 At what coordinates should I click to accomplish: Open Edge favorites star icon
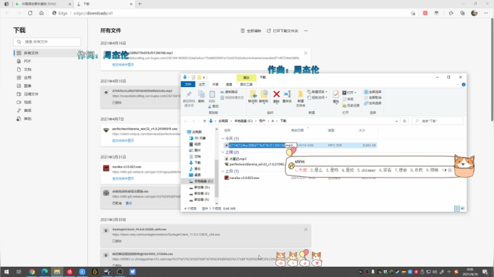[x=451, y=13]
